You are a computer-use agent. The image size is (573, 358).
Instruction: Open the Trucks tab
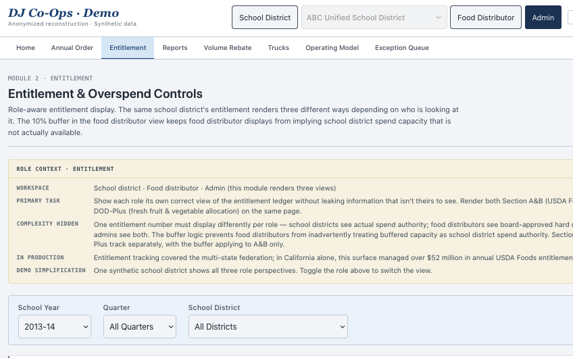tap(278, 48)
